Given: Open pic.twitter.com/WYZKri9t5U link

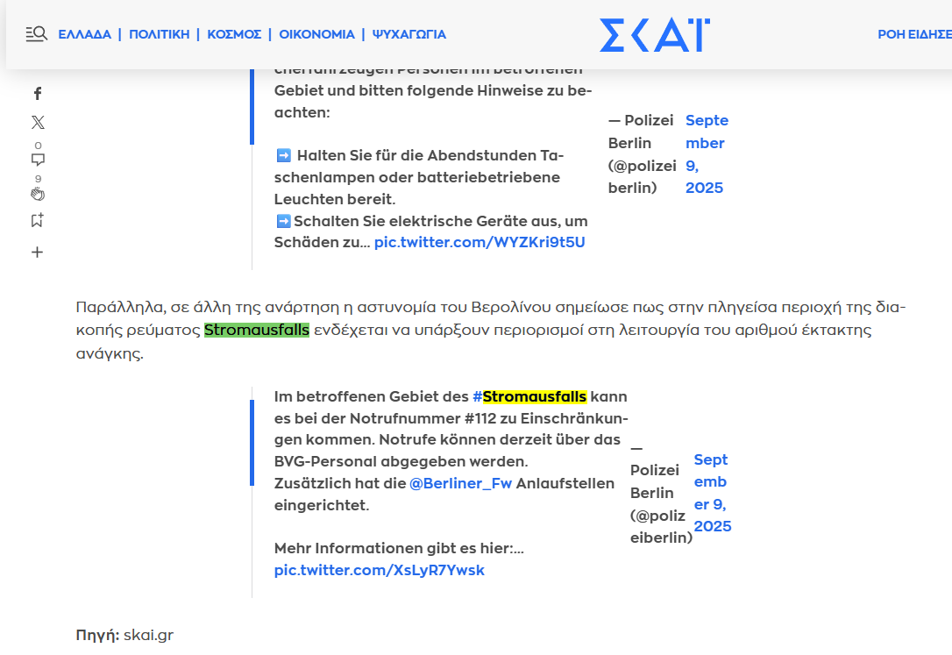Looking at the screenshot, I should 480,242.
